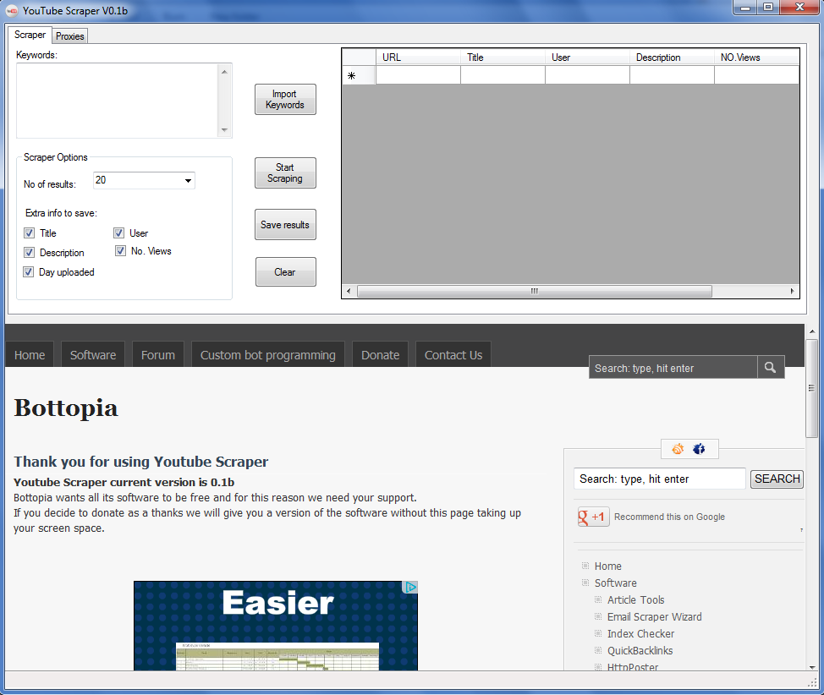Viewport: 824px width, 695px height.
Task: Select the Scraper tab
Action: [x=30, y=35]
